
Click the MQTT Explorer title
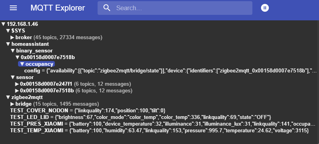(x=58, y=8)
